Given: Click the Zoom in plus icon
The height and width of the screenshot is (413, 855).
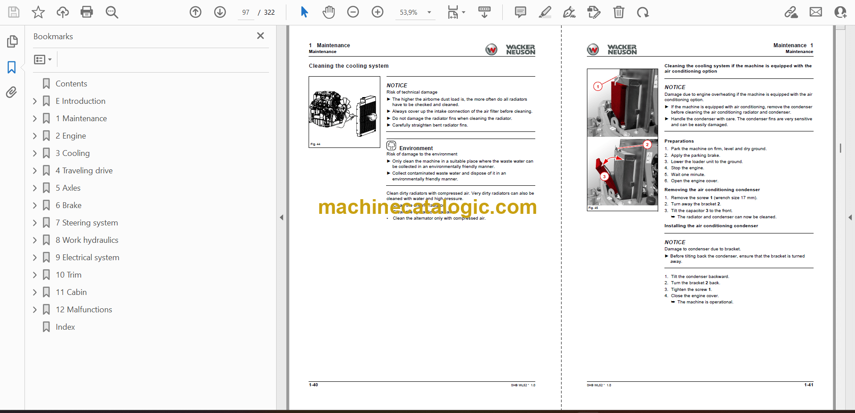Looking at the screenshot, I should point(377,12).
